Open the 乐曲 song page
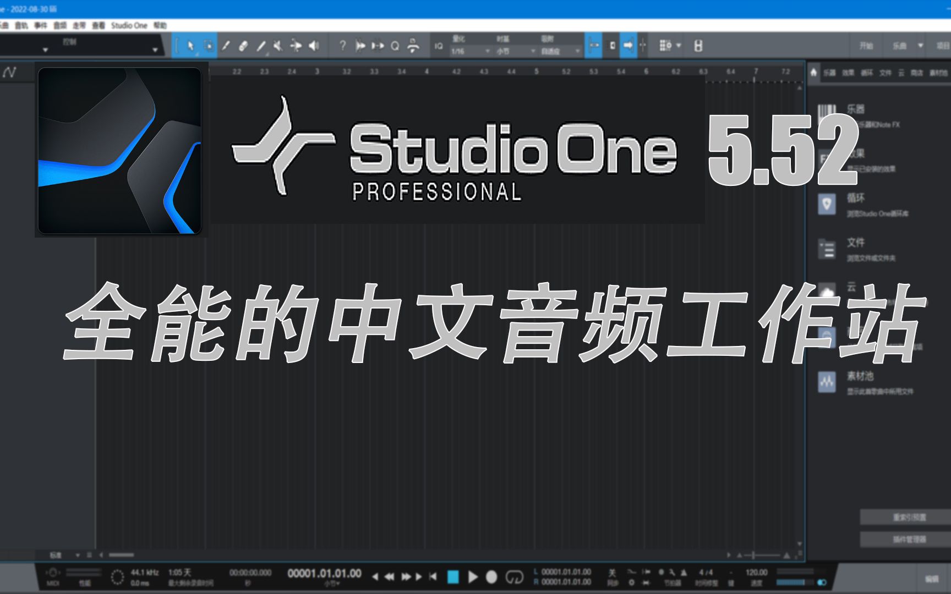Screen dimensions: 951x594 pos(899,46)
